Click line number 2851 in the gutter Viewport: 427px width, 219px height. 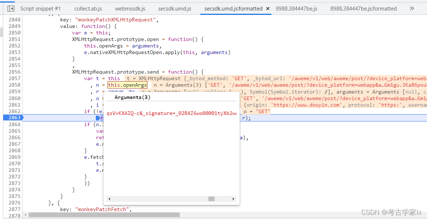point(15,39)
